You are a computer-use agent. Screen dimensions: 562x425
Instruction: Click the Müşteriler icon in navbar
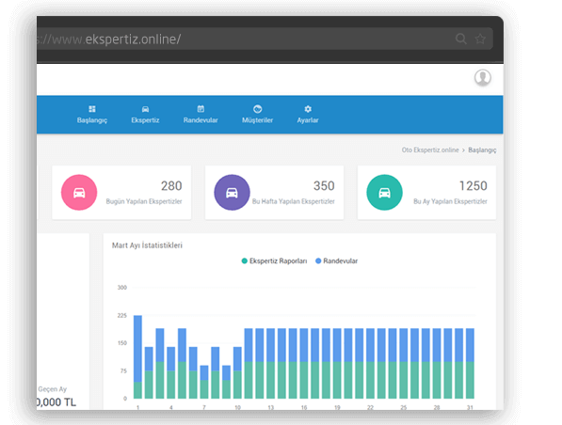[257, 109]
